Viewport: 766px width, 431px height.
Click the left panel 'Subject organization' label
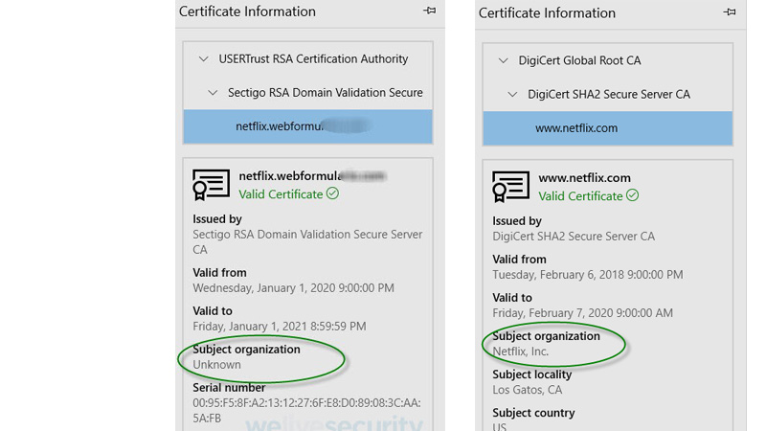[x=246, y=350]
